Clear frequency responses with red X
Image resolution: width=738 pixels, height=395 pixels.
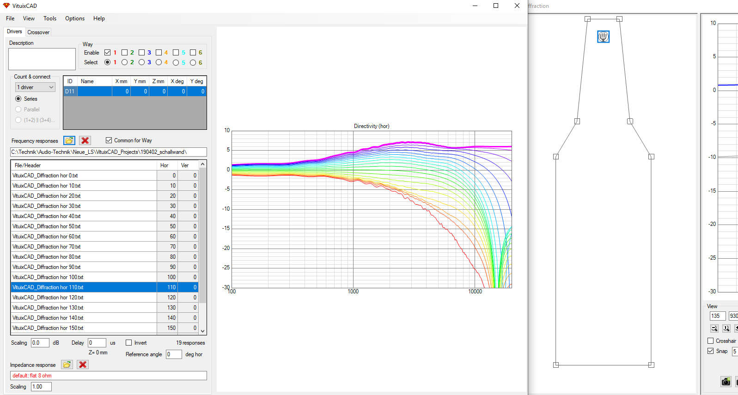coord(85,140)
